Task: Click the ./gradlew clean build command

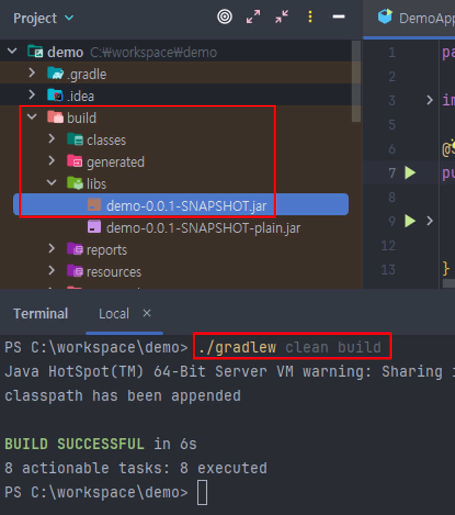Action: tap(290, 347)
